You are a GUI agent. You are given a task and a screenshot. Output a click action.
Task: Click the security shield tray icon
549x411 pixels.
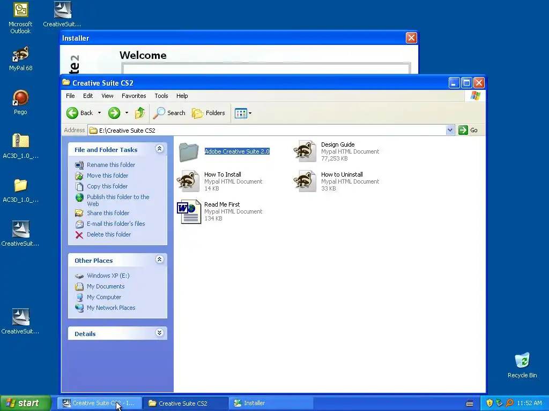coord(489,404)
